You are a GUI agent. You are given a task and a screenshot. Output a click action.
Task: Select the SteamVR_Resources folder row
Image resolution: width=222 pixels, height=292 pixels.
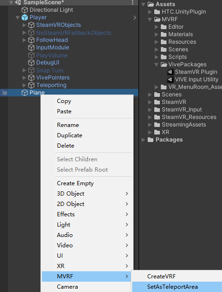coord(181,117)
